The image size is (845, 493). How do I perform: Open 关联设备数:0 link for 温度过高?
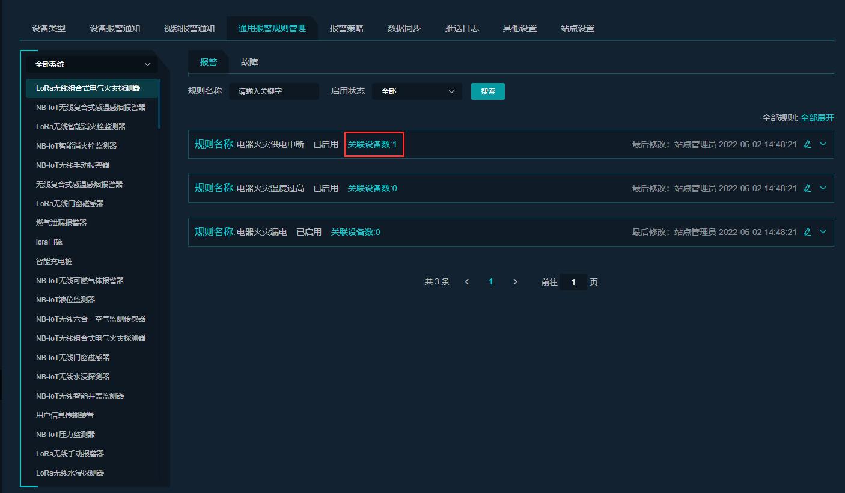[x=373, y=188]
